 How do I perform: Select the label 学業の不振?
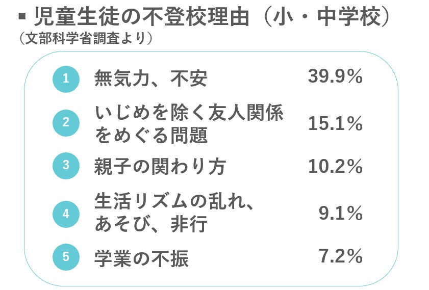[x=141, y=258]
